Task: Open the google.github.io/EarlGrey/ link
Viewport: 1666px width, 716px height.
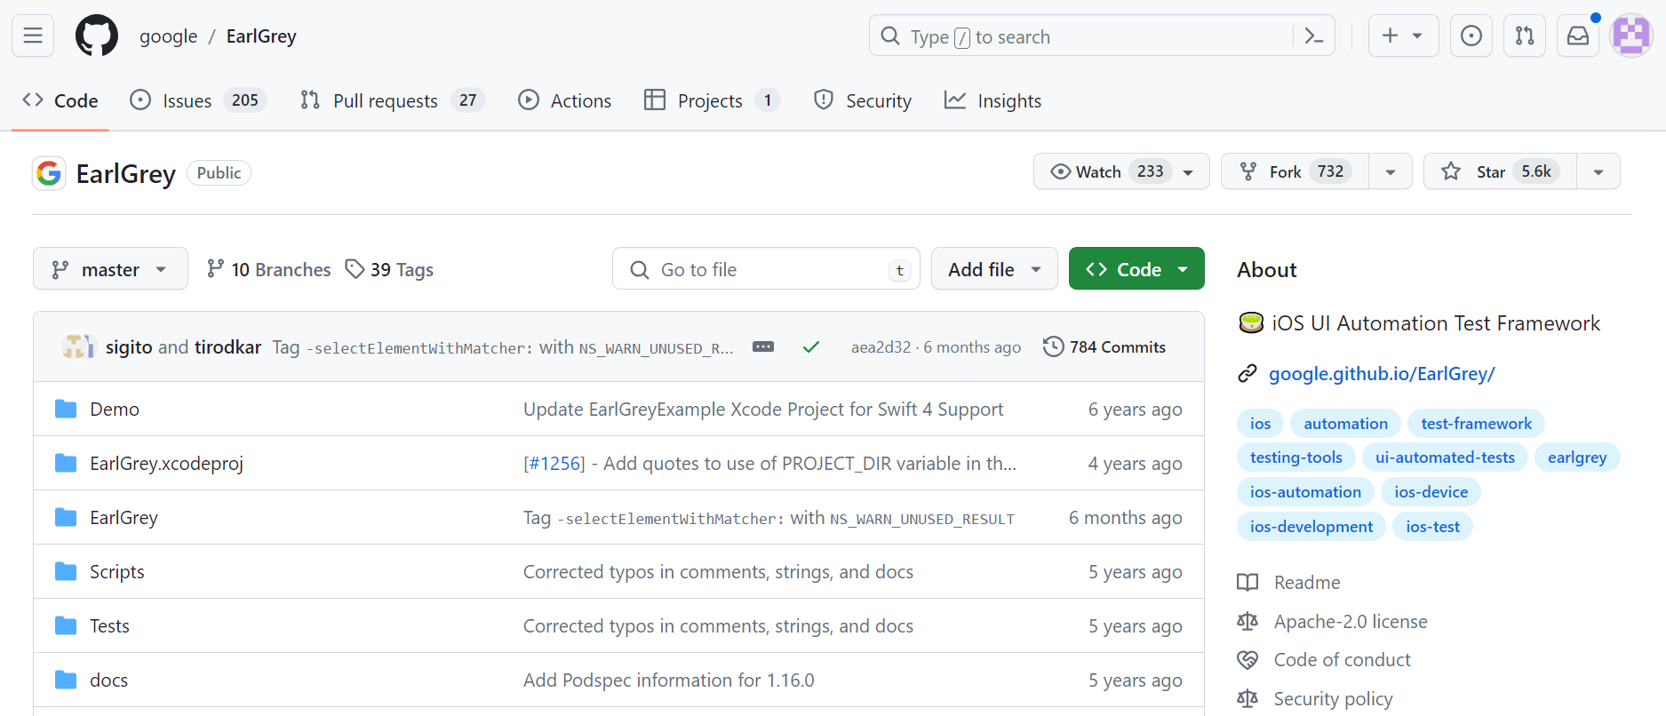Action: click(x=1381, y=374)
